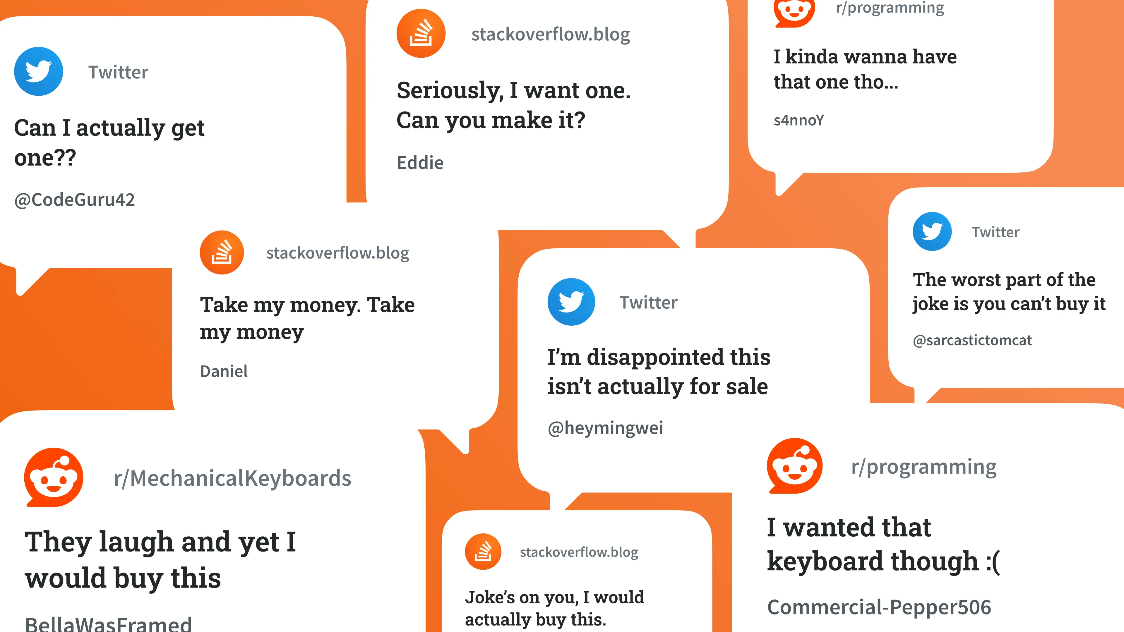This screenshot has width=1124, height=632.
Task: Click the Reddit icon above Commercial-Pepper506's comment
Action: (795, 466)
